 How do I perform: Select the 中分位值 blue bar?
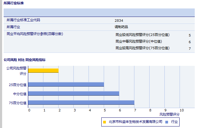pos(74,94)
